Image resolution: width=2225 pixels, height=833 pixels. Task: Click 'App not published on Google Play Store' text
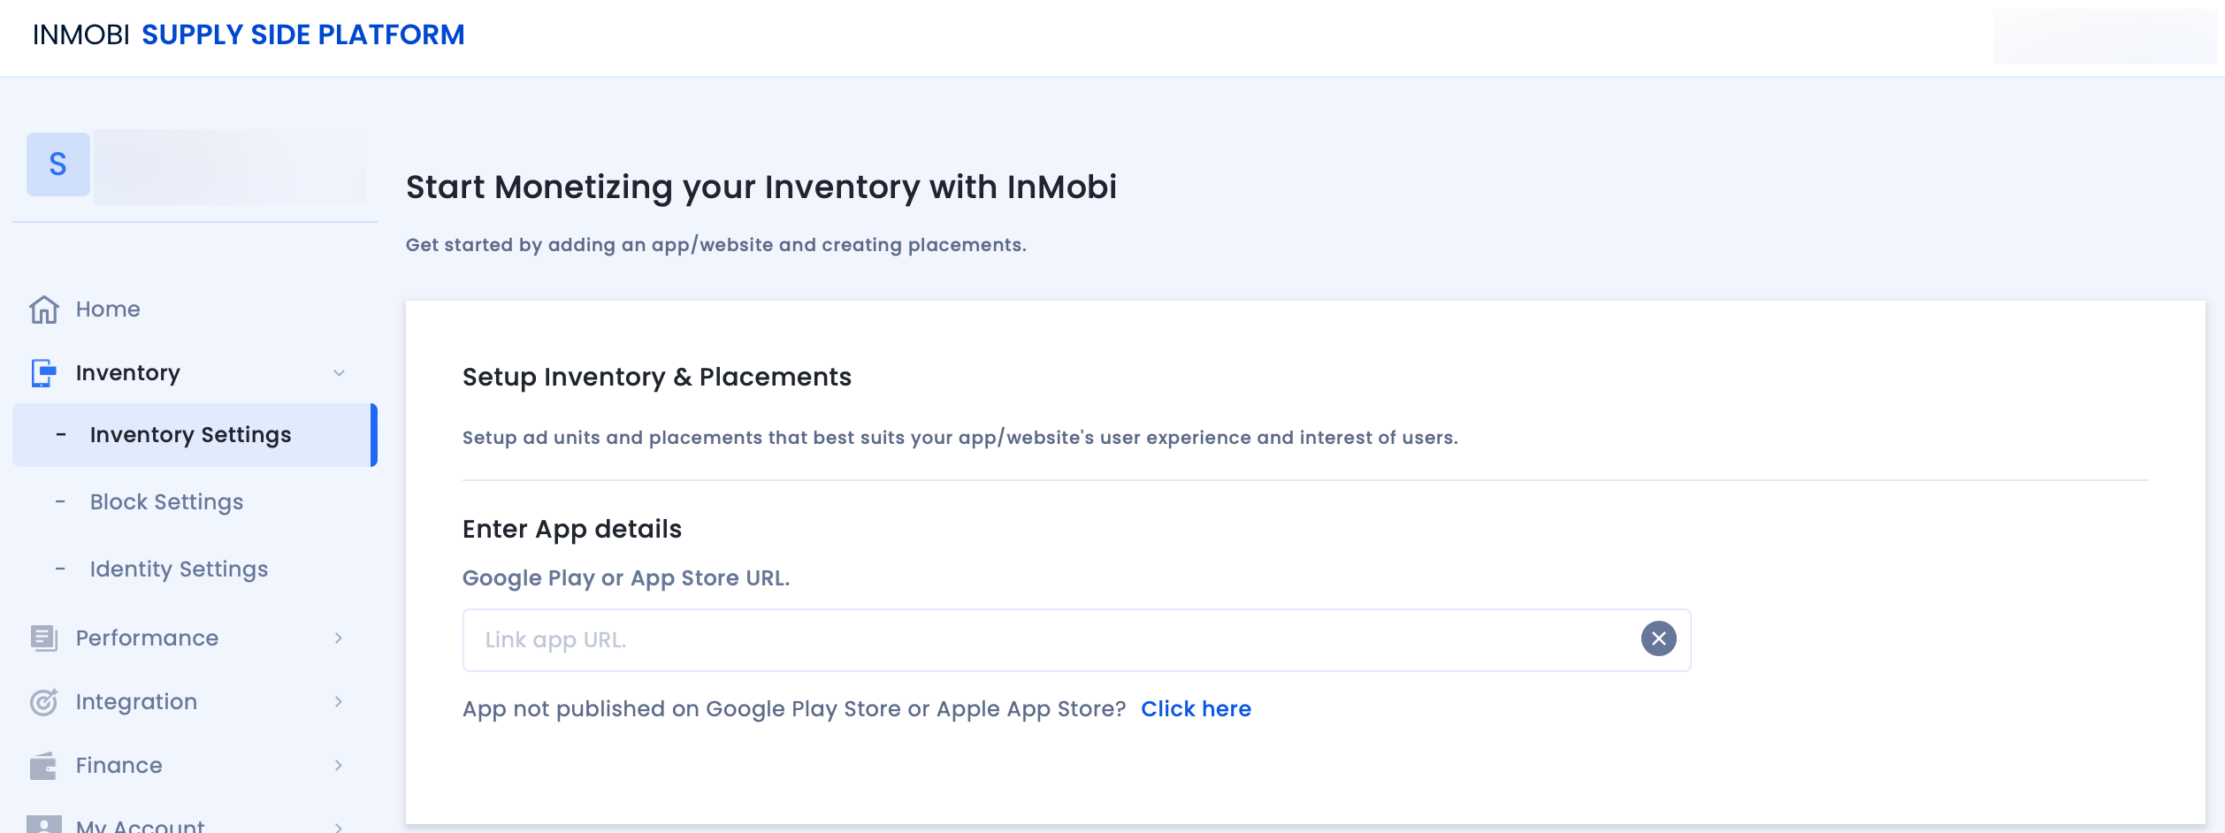coord(794,709)
